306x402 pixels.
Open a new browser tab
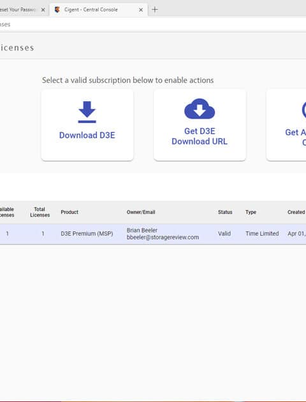(x=155, y=10)
